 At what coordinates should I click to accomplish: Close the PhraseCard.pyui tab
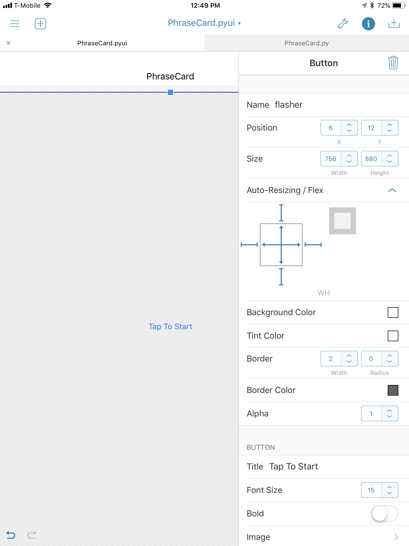9,43
